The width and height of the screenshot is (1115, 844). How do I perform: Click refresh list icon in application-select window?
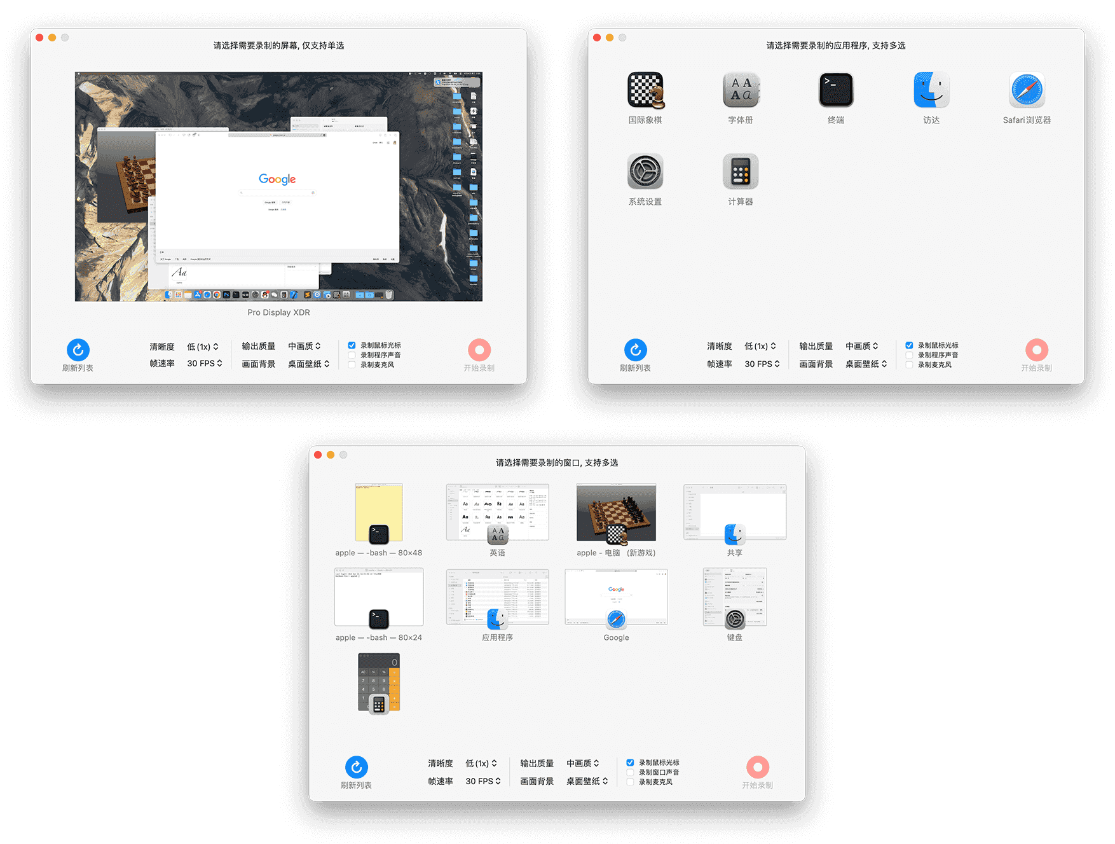coord(636,350)
